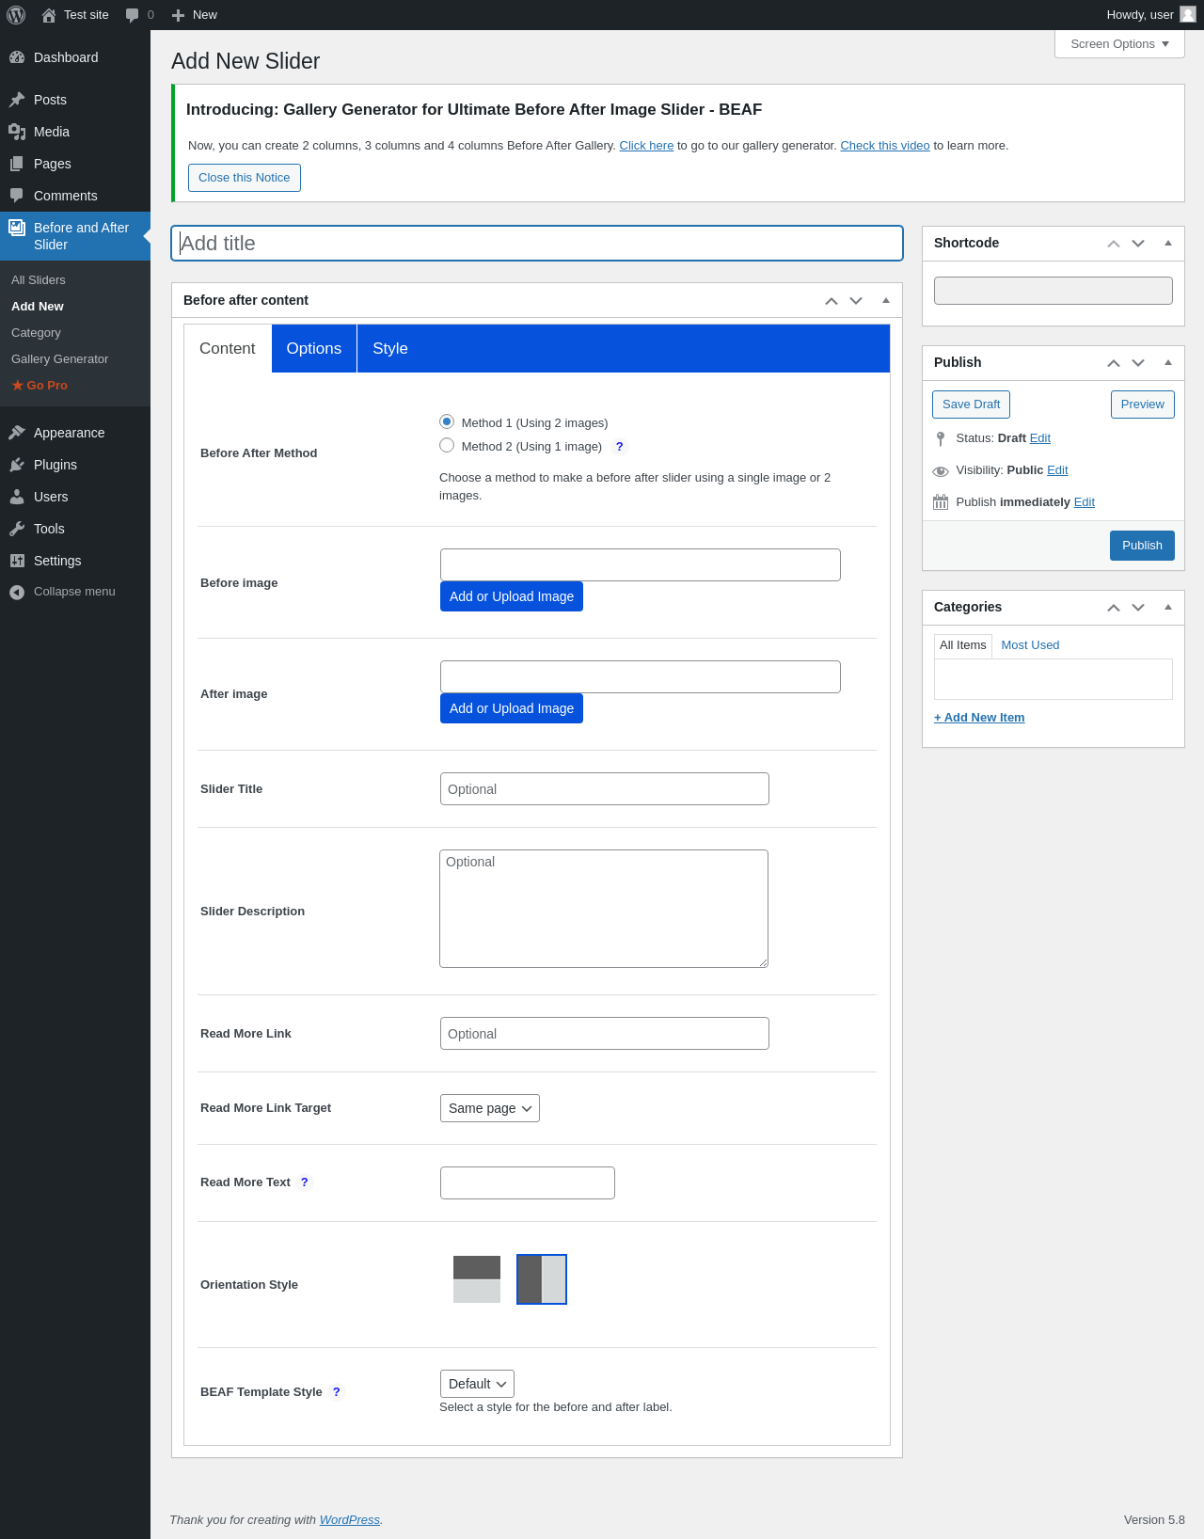Image resolution: width=1204 pixels, height=1539 pixels.
Task: Open the BEAF Template Style dropdown
Action: [477, 1384]
